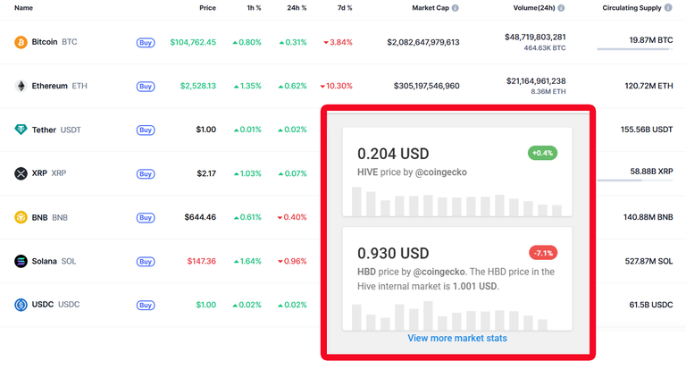Open the Market Cap info icon
Image resolution: width=686 pixels, height=386 pixels.
(456, 8)
